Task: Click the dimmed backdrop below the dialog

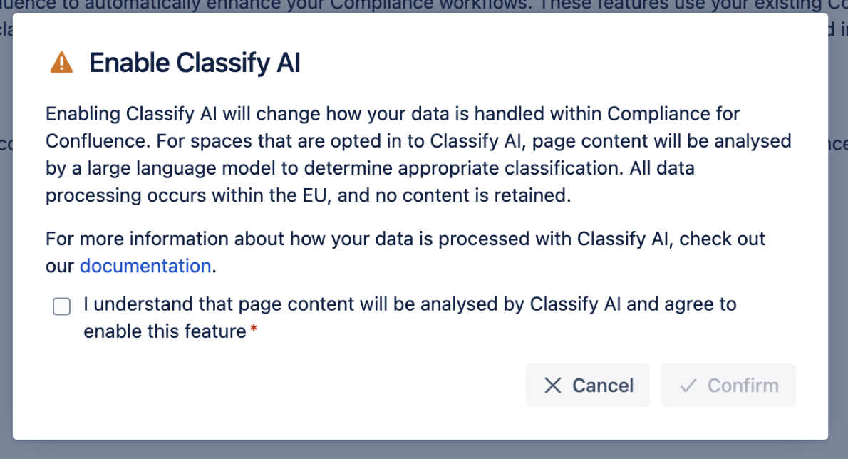Action: (424, 449)
